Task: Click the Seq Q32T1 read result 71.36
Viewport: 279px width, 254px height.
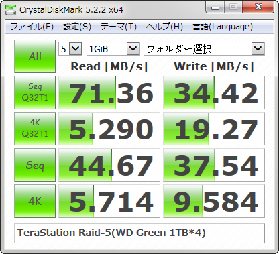Action: [109, 92]
